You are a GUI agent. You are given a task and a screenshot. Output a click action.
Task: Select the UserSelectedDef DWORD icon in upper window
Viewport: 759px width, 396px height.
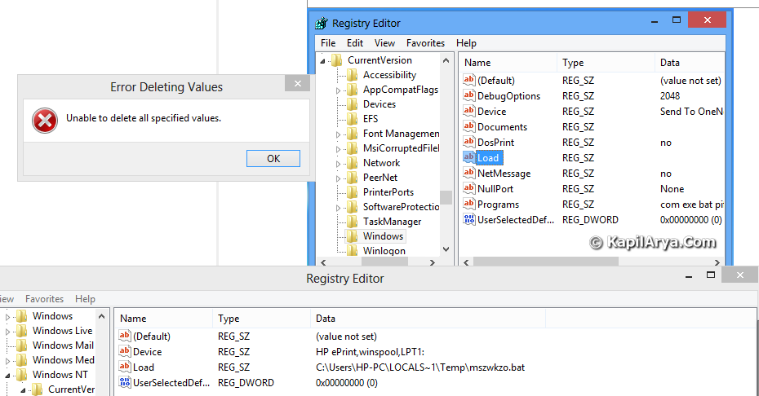(x=469, y=219)
